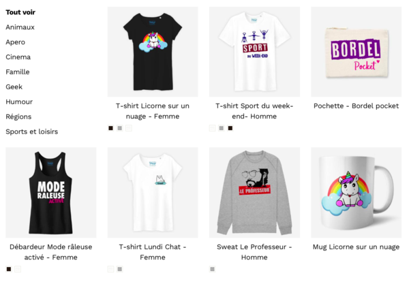Image resolution: width=409 pixels, height=282 pixels.
Task: Pick black swatch for Mode râleuse tank top
Action: coord(9,269)
